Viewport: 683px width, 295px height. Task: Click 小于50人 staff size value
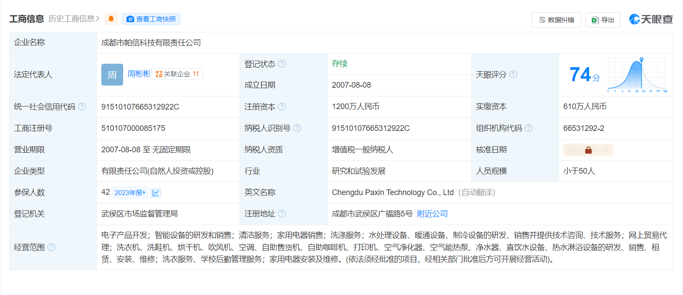tap(579, 171)
